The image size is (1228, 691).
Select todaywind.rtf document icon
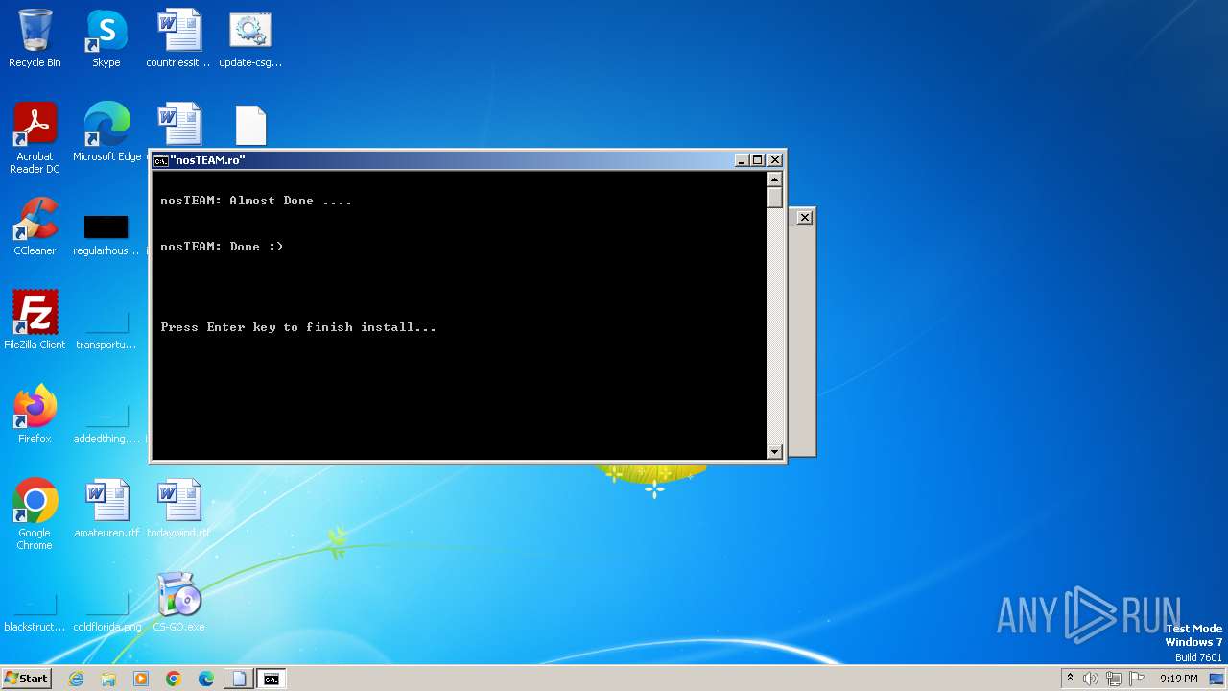178,509
